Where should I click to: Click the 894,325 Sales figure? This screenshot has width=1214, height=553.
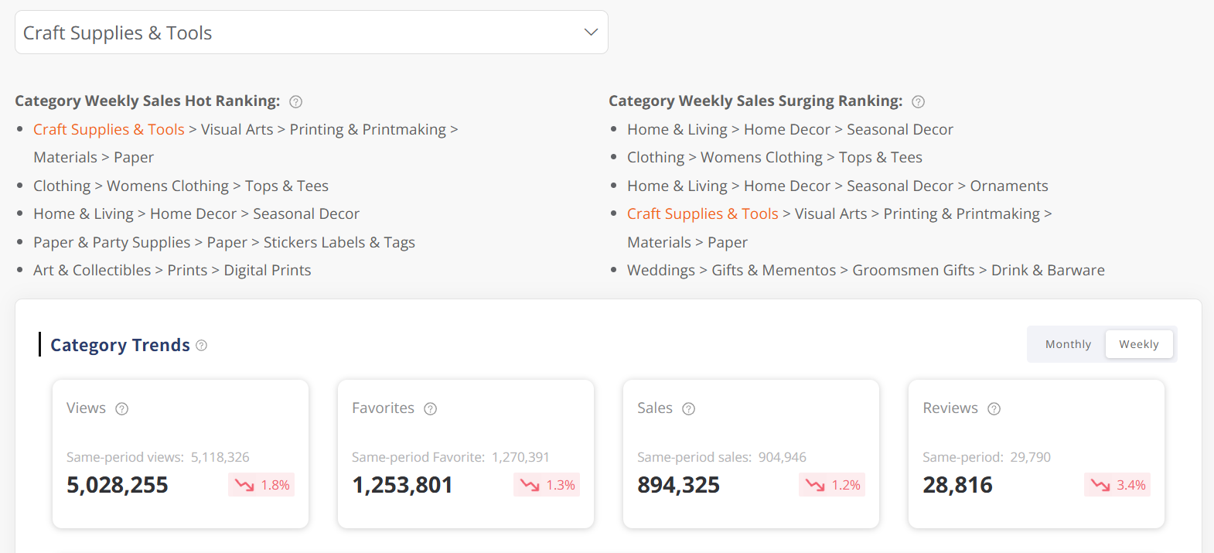tap(678, 485)
